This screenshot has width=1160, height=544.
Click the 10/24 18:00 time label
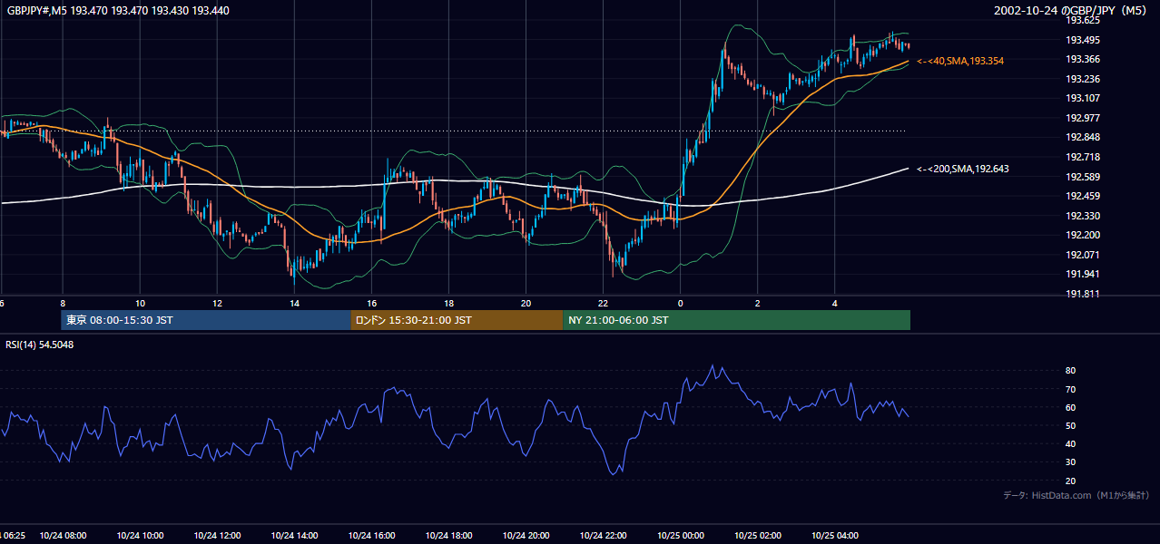(448, 536)
